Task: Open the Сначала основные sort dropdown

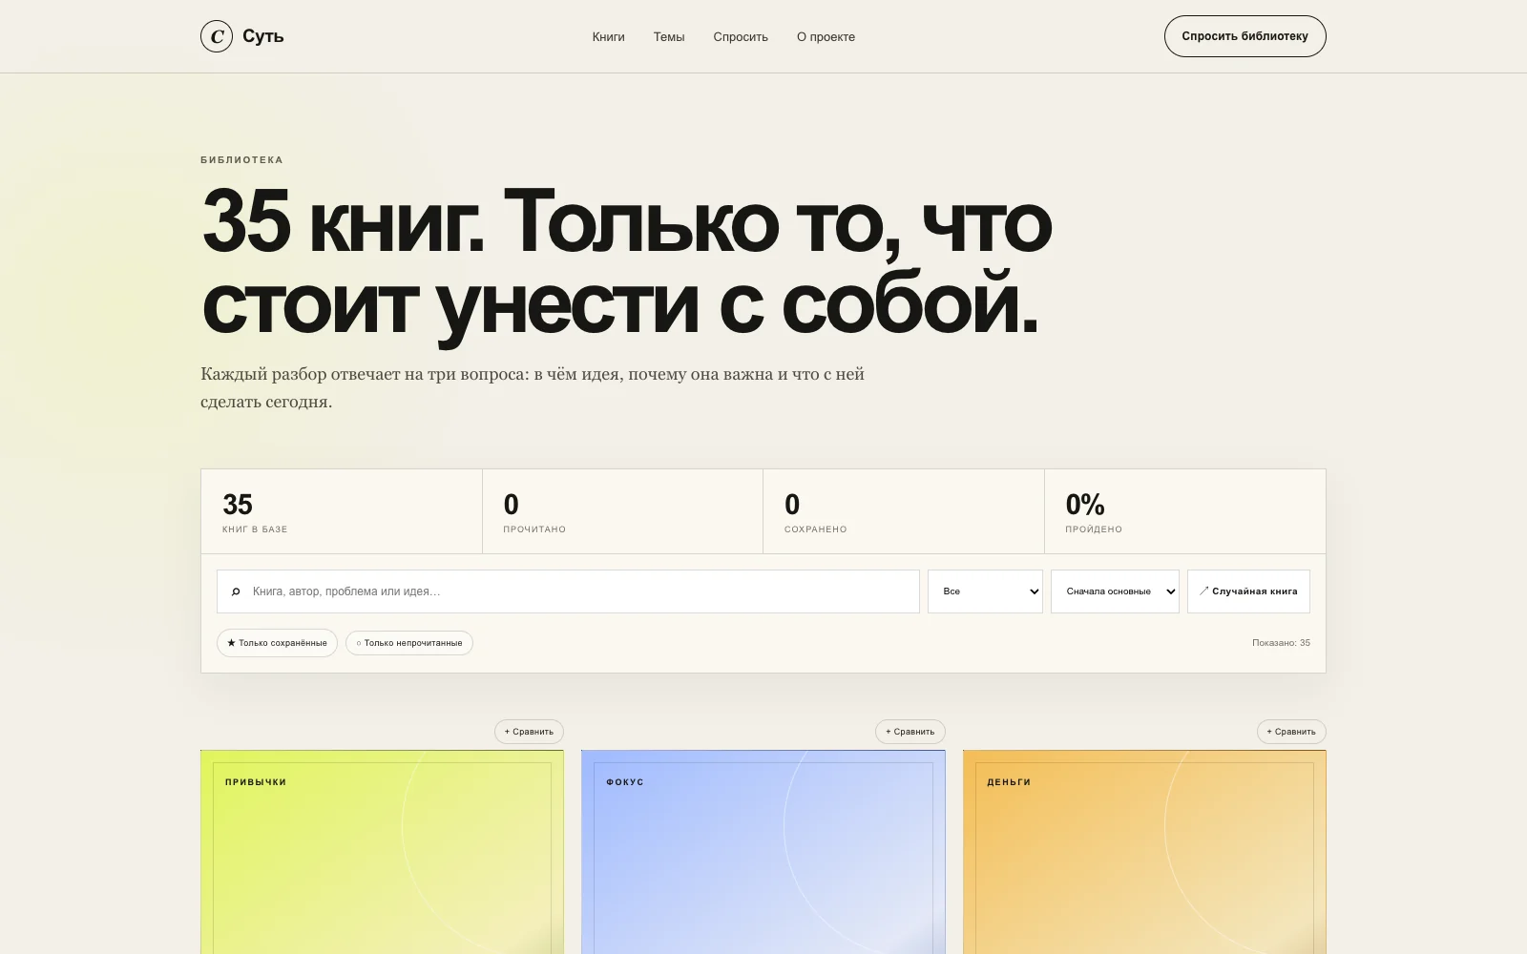Action: point(1115,591)
